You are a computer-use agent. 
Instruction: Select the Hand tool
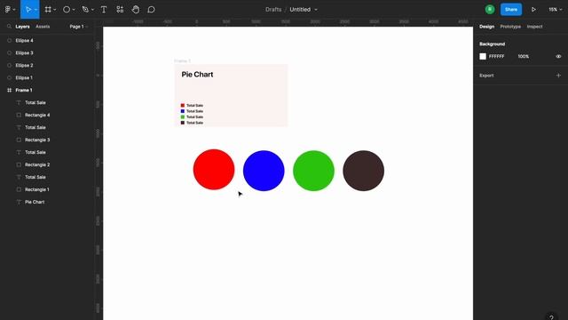pyautogui.click(x=136, y=10)
